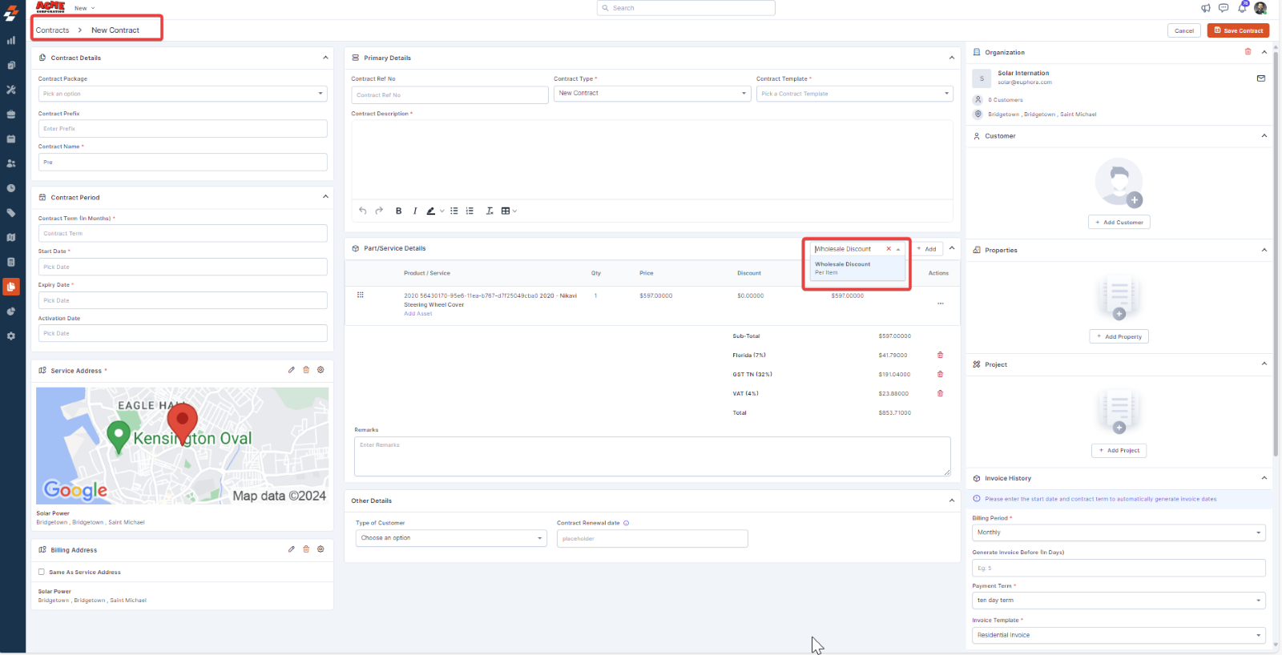Open the wrench tools sidebar icon
The width and height of the screenshot is (1282, 655).
pos(11,90)
